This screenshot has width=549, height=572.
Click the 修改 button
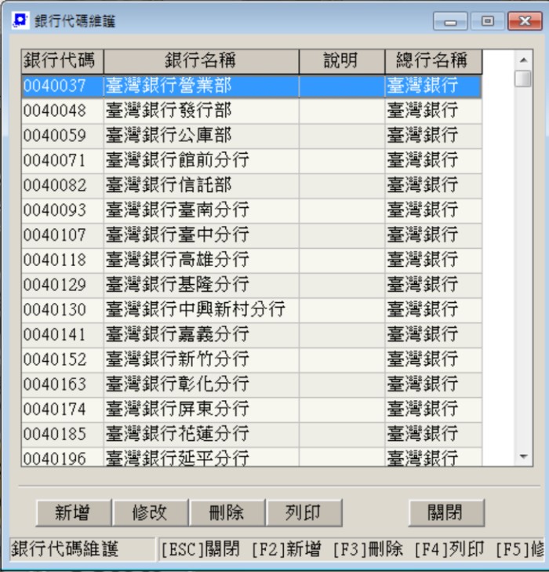[x=151, y=513]
